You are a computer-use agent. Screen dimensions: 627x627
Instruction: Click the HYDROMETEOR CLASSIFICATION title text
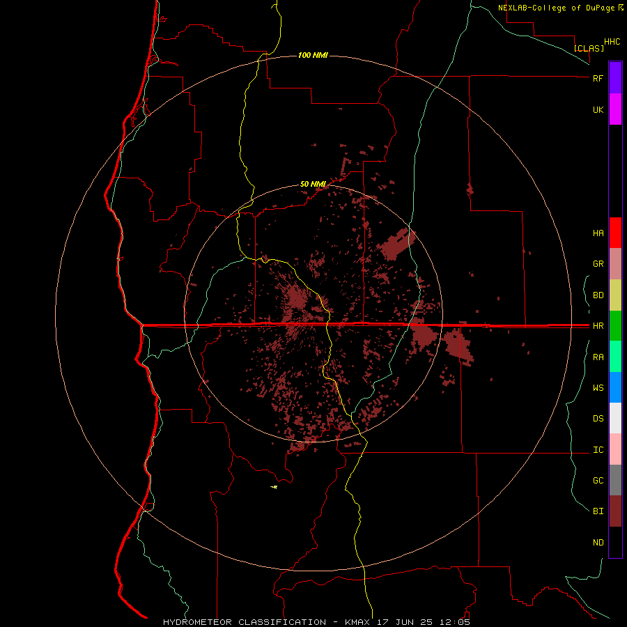click(x=245, y=622)
